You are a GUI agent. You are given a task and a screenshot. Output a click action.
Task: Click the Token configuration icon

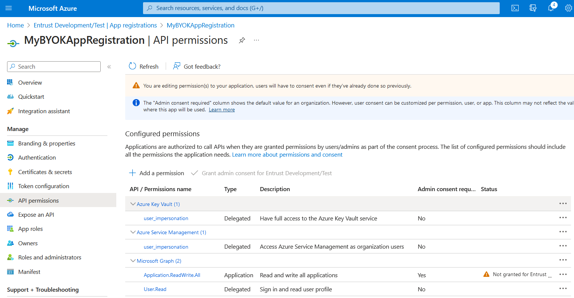(10, 186)
